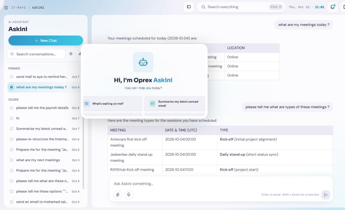Click the 'RAYSHub Kick-off meeting' cell
This screenshot has width=345, height=210.
(x=135, y=169)
